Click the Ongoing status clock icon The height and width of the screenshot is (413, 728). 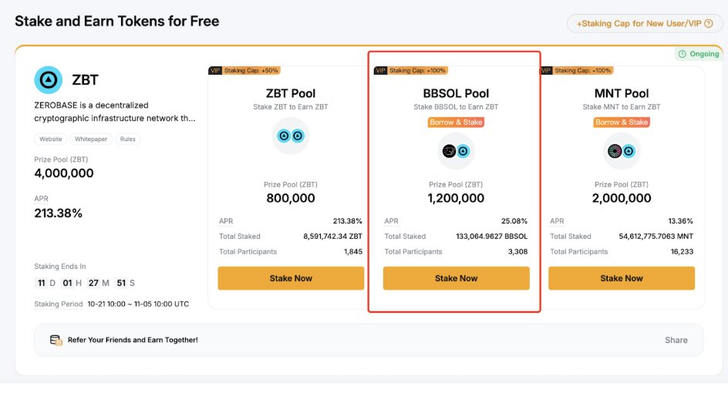(682, 54)
